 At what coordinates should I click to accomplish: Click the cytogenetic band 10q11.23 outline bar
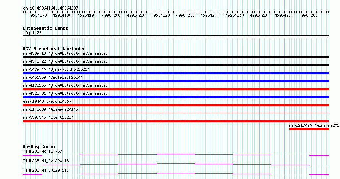coord(176,37)
